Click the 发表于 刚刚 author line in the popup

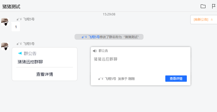[116, 79]
